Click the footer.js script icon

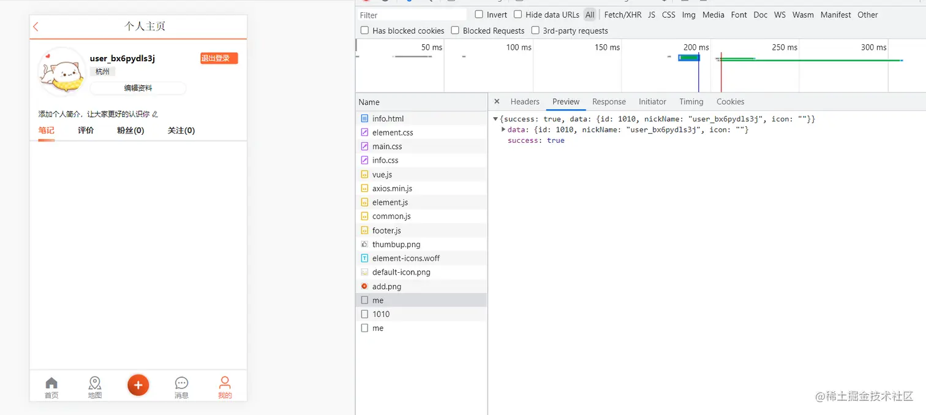(364, 230)
